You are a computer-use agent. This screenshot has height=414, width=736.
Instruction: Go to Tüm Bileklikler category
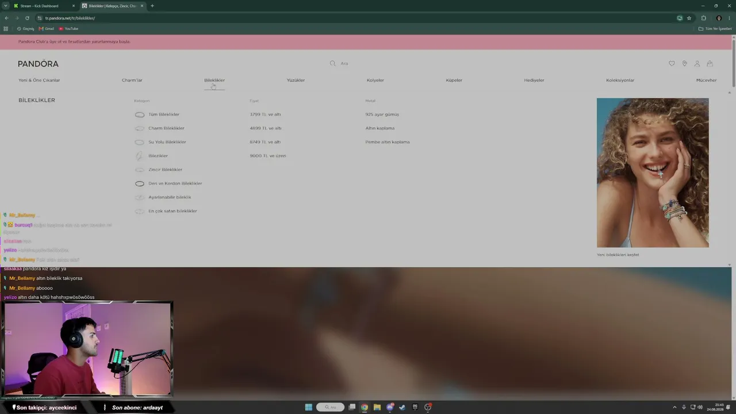click(x=164, y=114)
